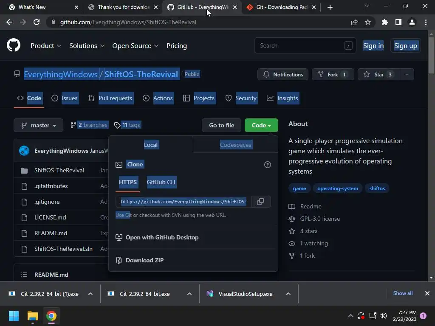Open the Chrome side panel icon
Screen dimensions: 435x326
pyautogui.click(x=398, y=22)
